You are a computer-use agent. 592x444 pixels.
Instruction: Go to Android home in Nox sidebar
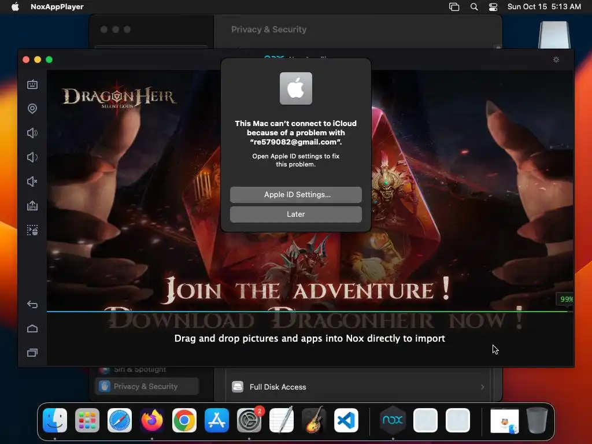coord(32,328)
